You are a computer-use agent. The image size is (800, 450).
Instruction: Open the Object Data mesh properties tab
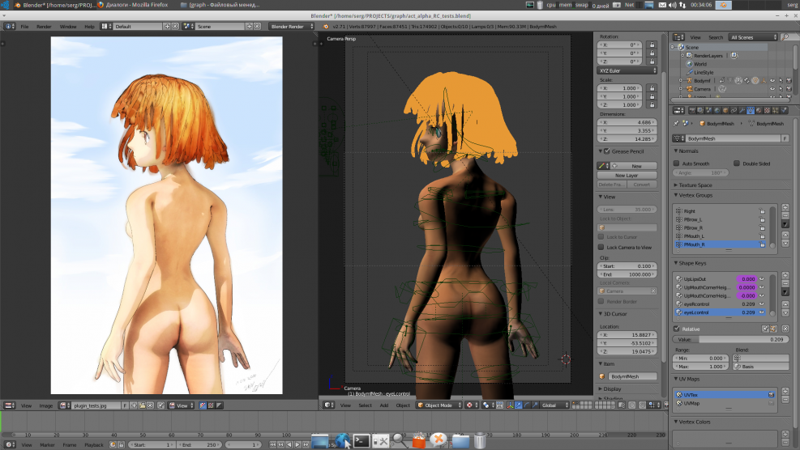751,110
